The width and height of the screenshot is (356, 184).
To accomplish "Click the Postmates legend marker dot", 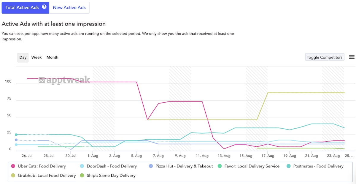I will point(288,166).
